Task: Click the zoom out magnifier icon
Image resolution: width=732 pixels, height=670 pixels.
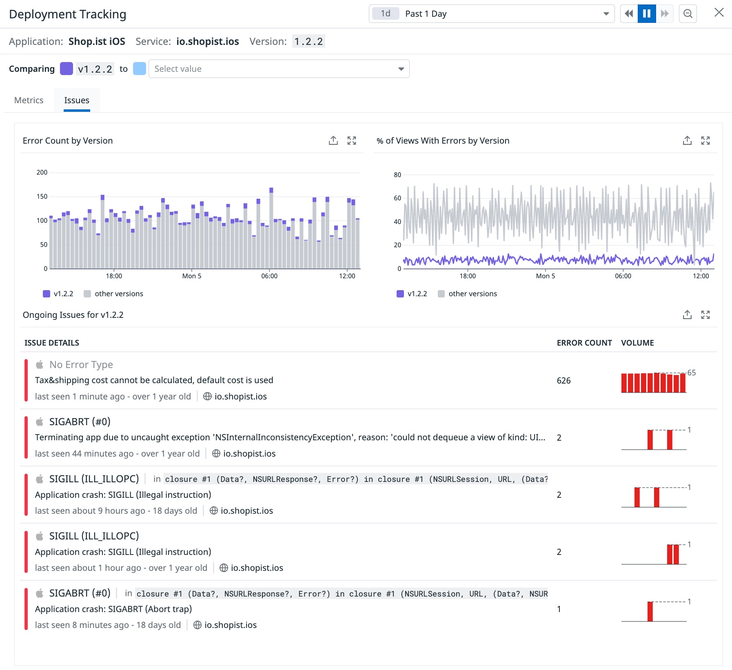Action: (x=688, y=14)
